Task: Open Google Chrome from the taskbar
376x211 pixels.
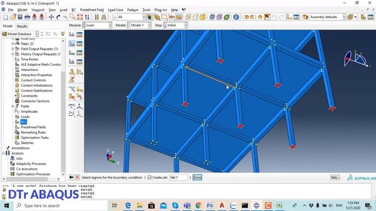Action: pos(199,206)
